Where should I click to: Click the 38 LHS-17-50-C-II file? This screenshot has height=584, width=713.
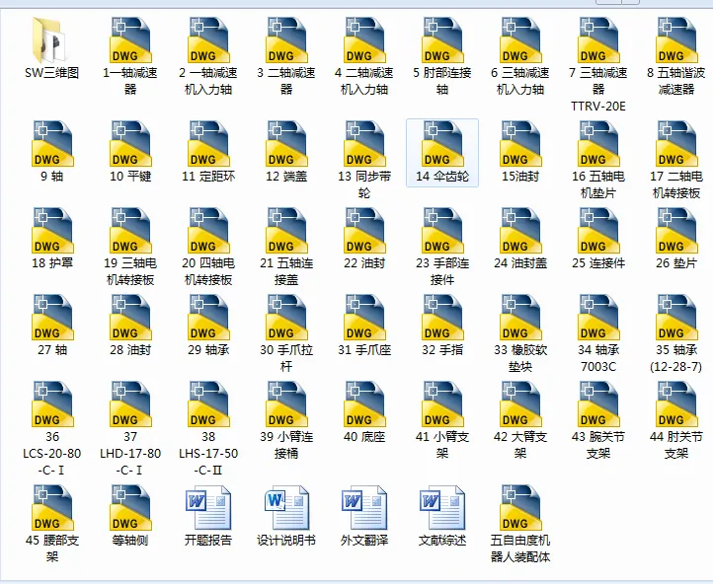(x=208, y=428)
